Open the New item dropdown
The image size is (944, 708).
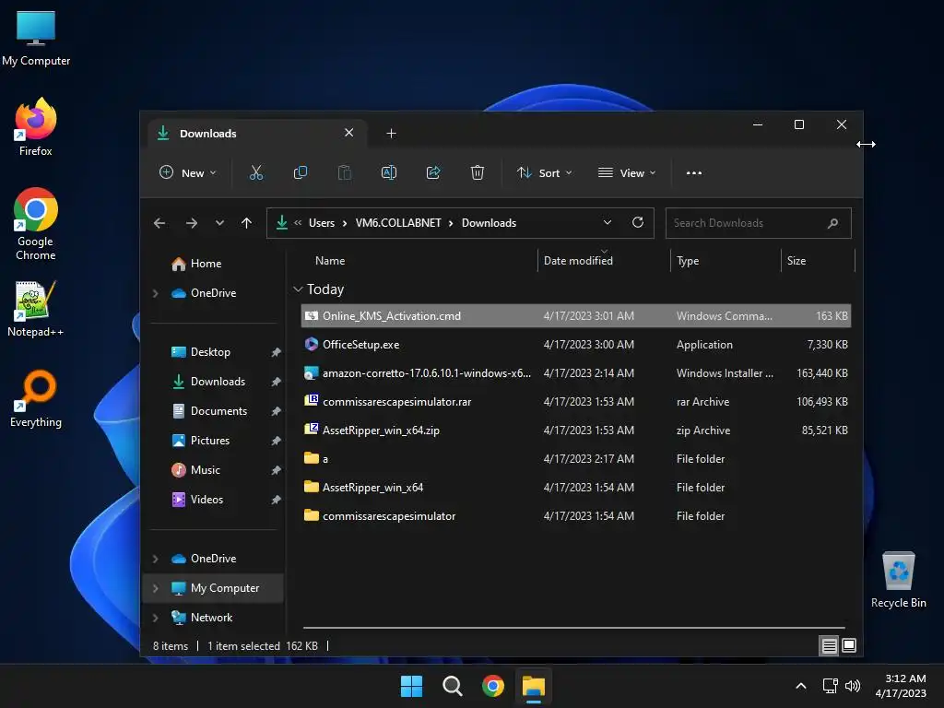click(x=188, y=172)
